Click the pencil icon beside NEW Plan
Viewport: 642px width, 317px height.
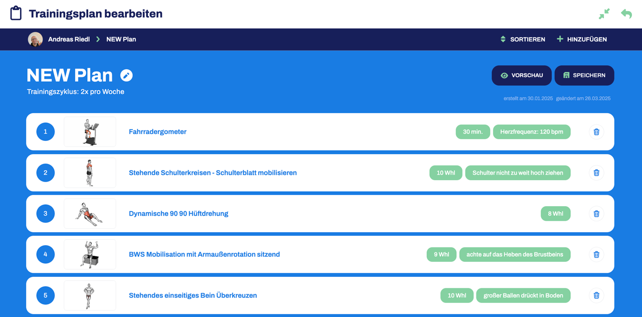pyautogui.click(x=126, y=75)
